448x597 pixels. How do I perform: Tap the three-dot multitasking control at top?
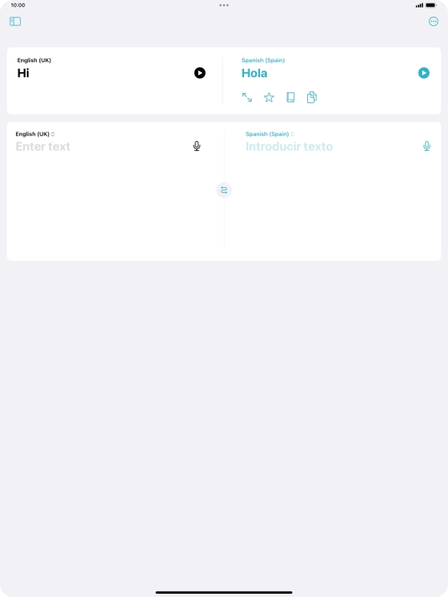(224, 5)
